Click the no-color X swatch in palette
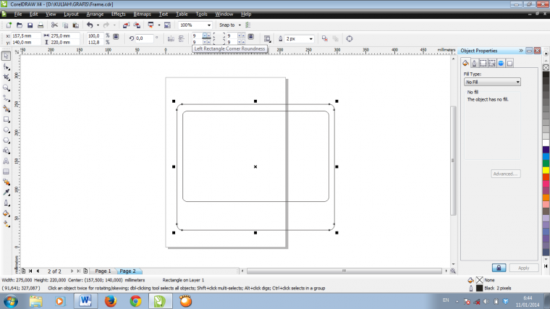 (x=546, y=68)
